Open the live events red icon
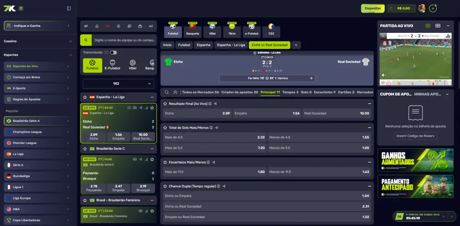The height and width of the screenshot is (226, 460). coord(108,26)
